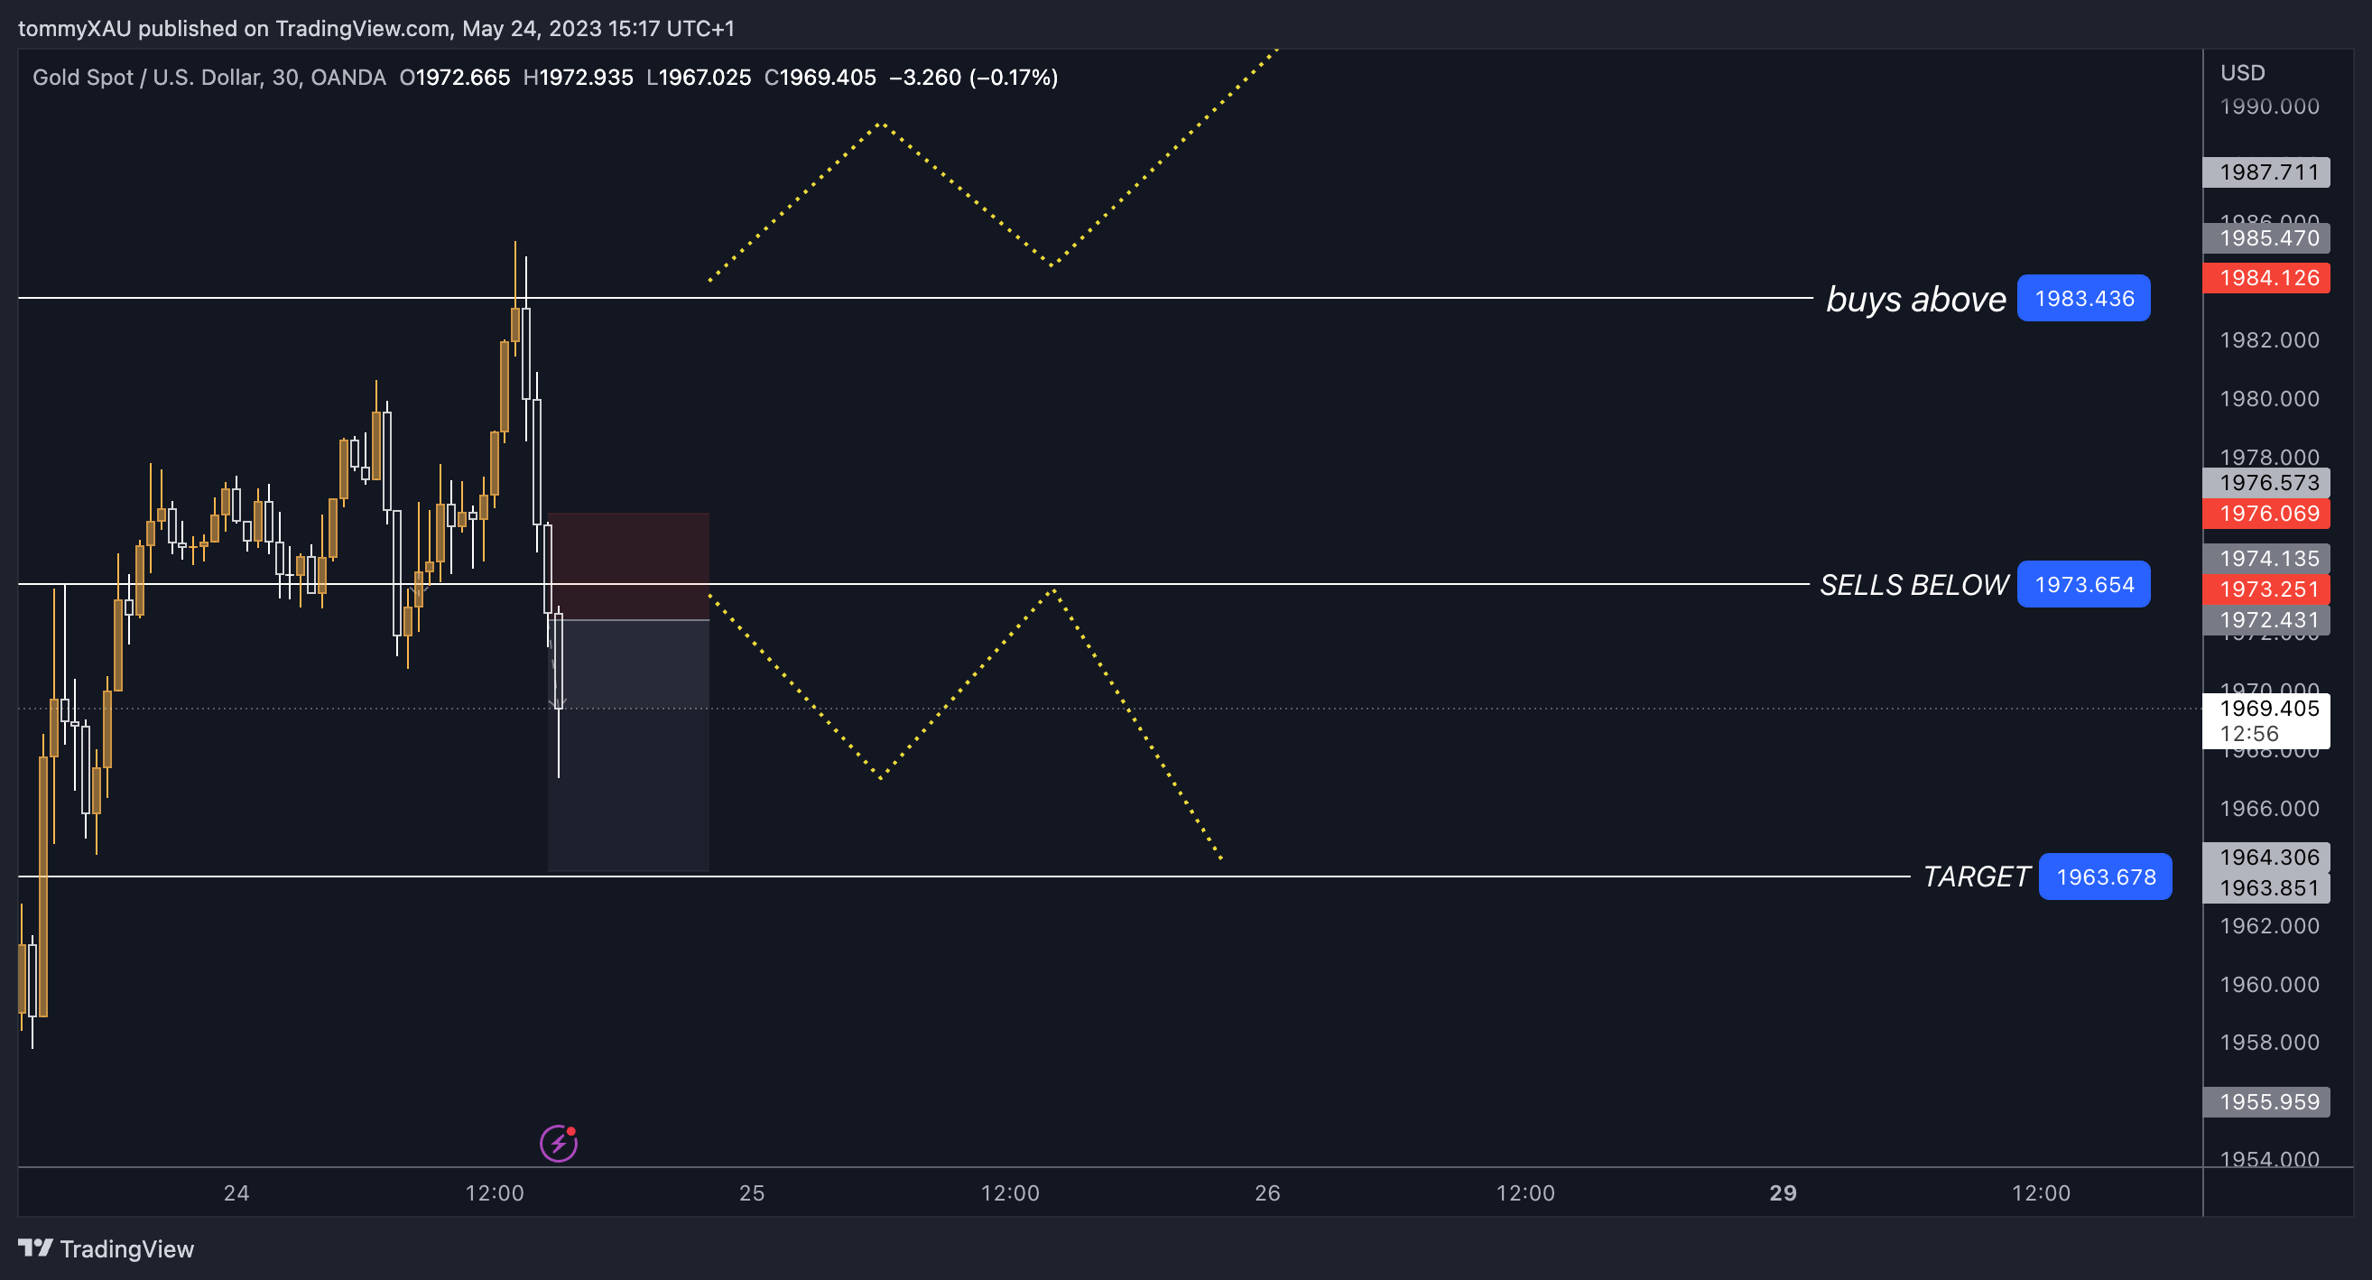The image size is (2372, 1280).
Task: Click the change value −3.260 (−0.17%)
Action: click(973, 78)
